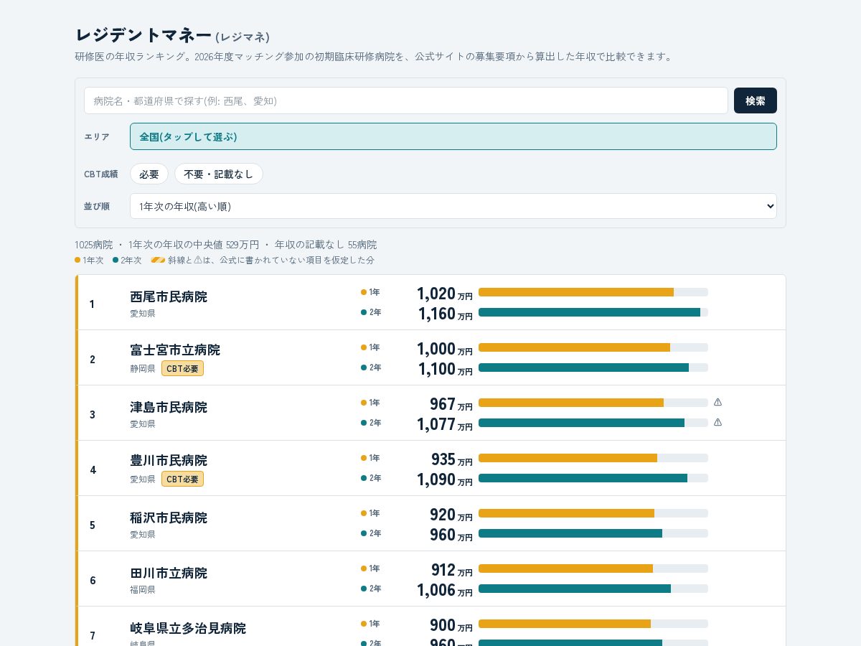This screenshot has width=861, height=646.
Task: Click the 1,160 万円 value for 西尾市民病院
Action: click(x=445, y=314)
